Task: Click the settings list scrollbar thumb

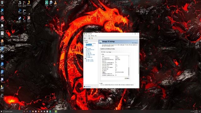Action: point(129,71)
